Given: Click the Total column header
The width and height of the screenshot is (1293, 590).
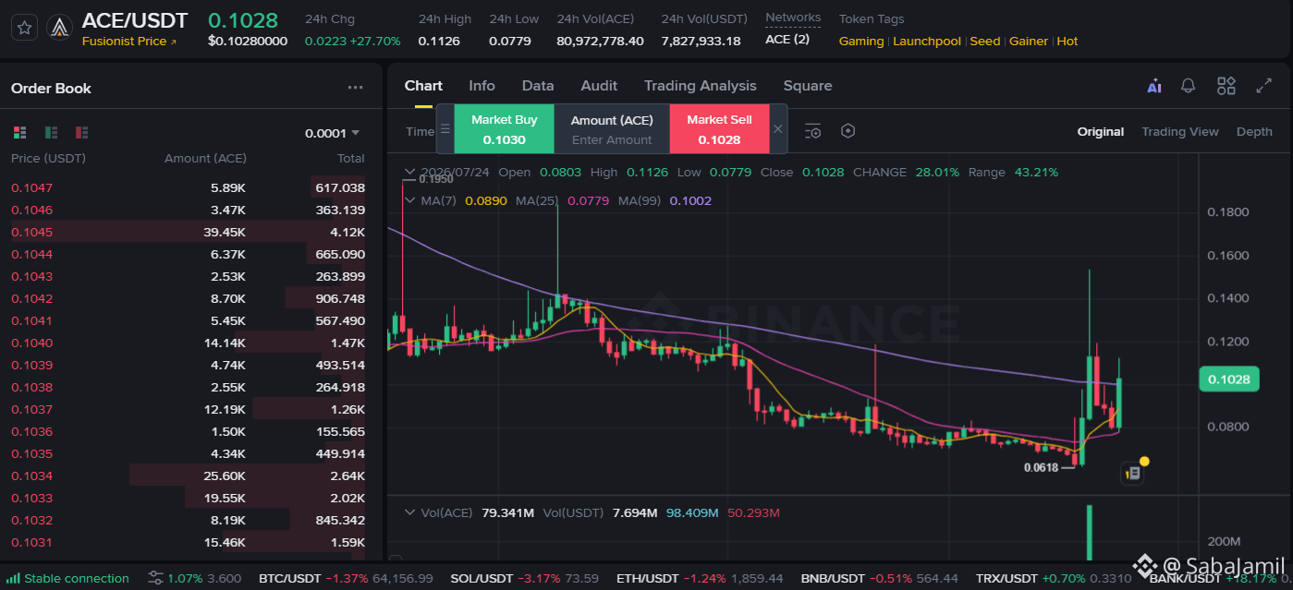Looking at the screenshot, I should 350,159.
